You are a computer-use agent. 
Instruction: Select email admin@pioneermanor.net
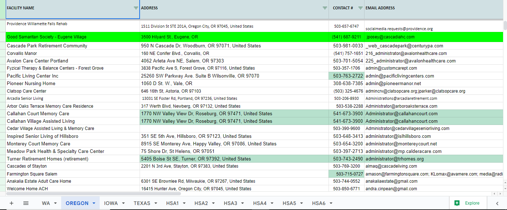coord(434,83)
